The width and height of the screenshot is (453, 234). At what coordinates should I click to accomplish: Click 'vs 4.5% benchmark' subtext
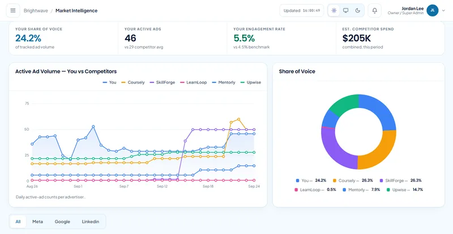[x=251, y=47]
